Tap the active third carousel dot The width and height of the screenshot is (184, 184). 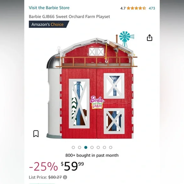click(86, 148)
